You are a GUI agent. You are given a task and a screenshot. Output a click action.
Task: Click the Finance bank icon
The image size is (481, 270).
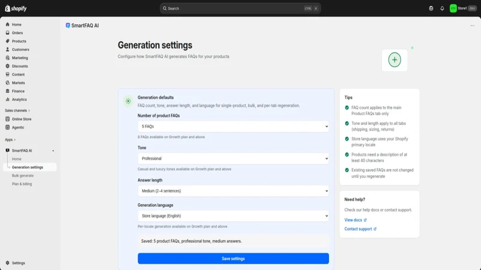coord(8,91)
